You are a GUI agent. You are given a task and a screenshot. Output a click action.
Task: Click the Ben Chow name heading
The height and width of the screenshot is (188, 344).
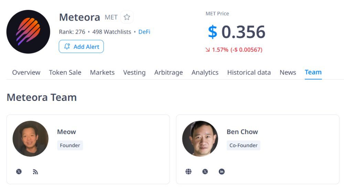point(242,132)
